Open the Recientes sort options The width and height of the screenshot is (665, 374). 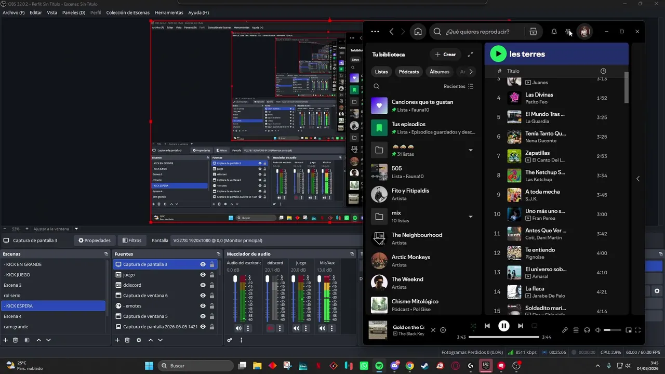coord(459,86)
